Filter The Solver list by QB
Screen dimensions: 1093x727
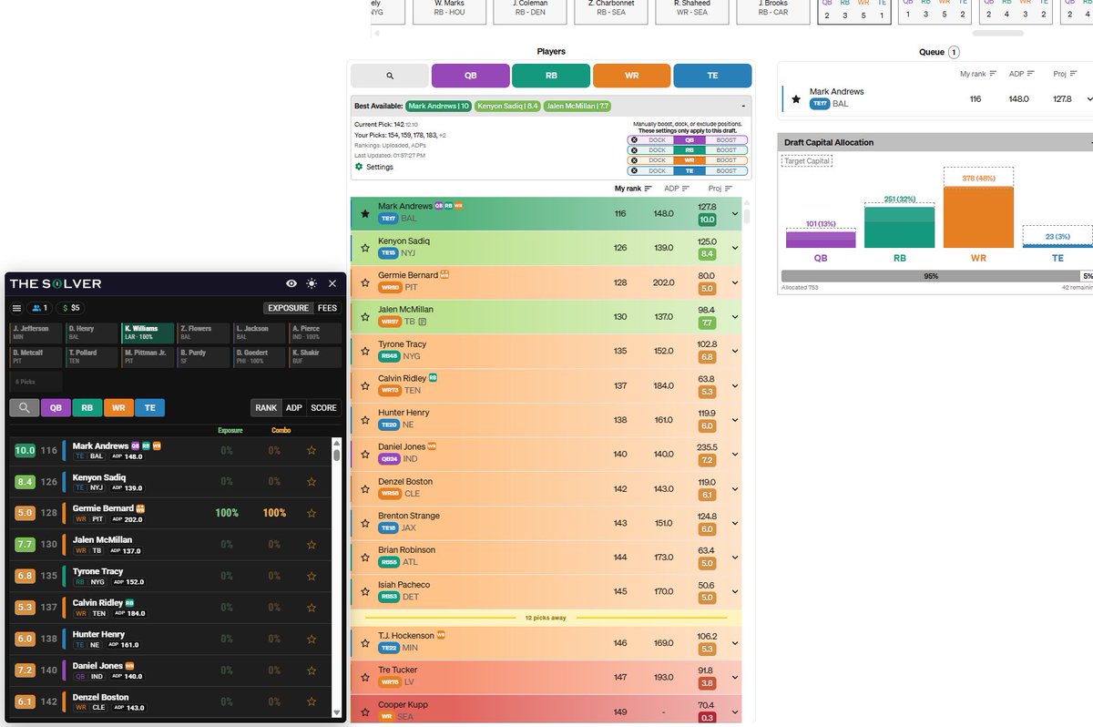point(56,408)
